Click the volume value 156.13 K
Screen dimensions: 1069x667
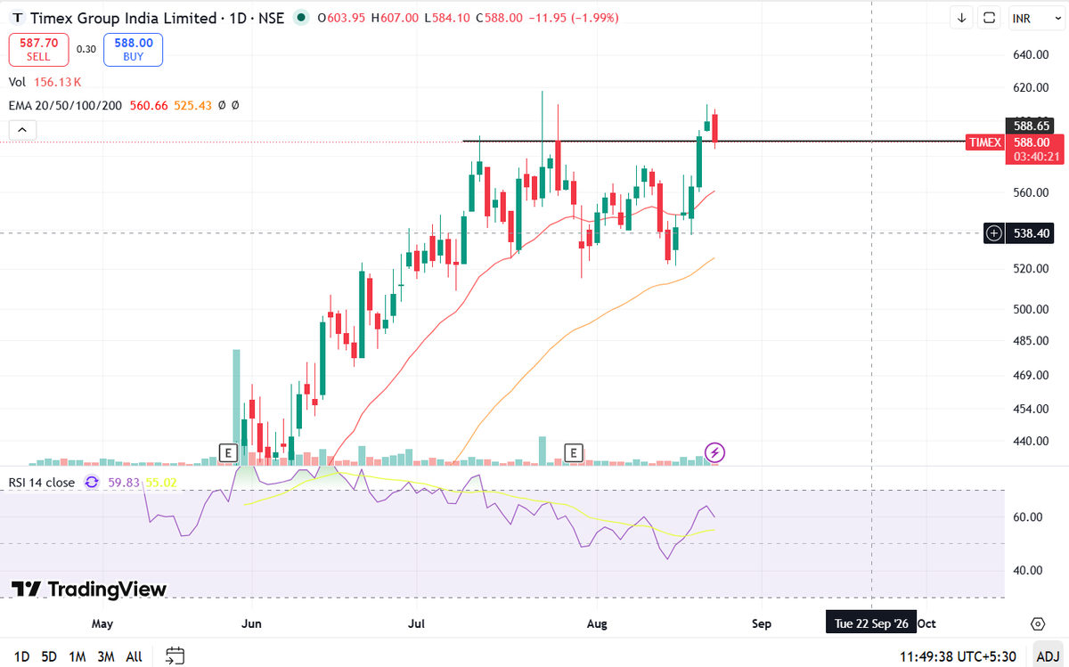(57, 82)
